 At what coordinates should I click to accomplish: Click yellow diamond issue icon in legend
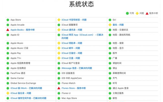(137, 13)
